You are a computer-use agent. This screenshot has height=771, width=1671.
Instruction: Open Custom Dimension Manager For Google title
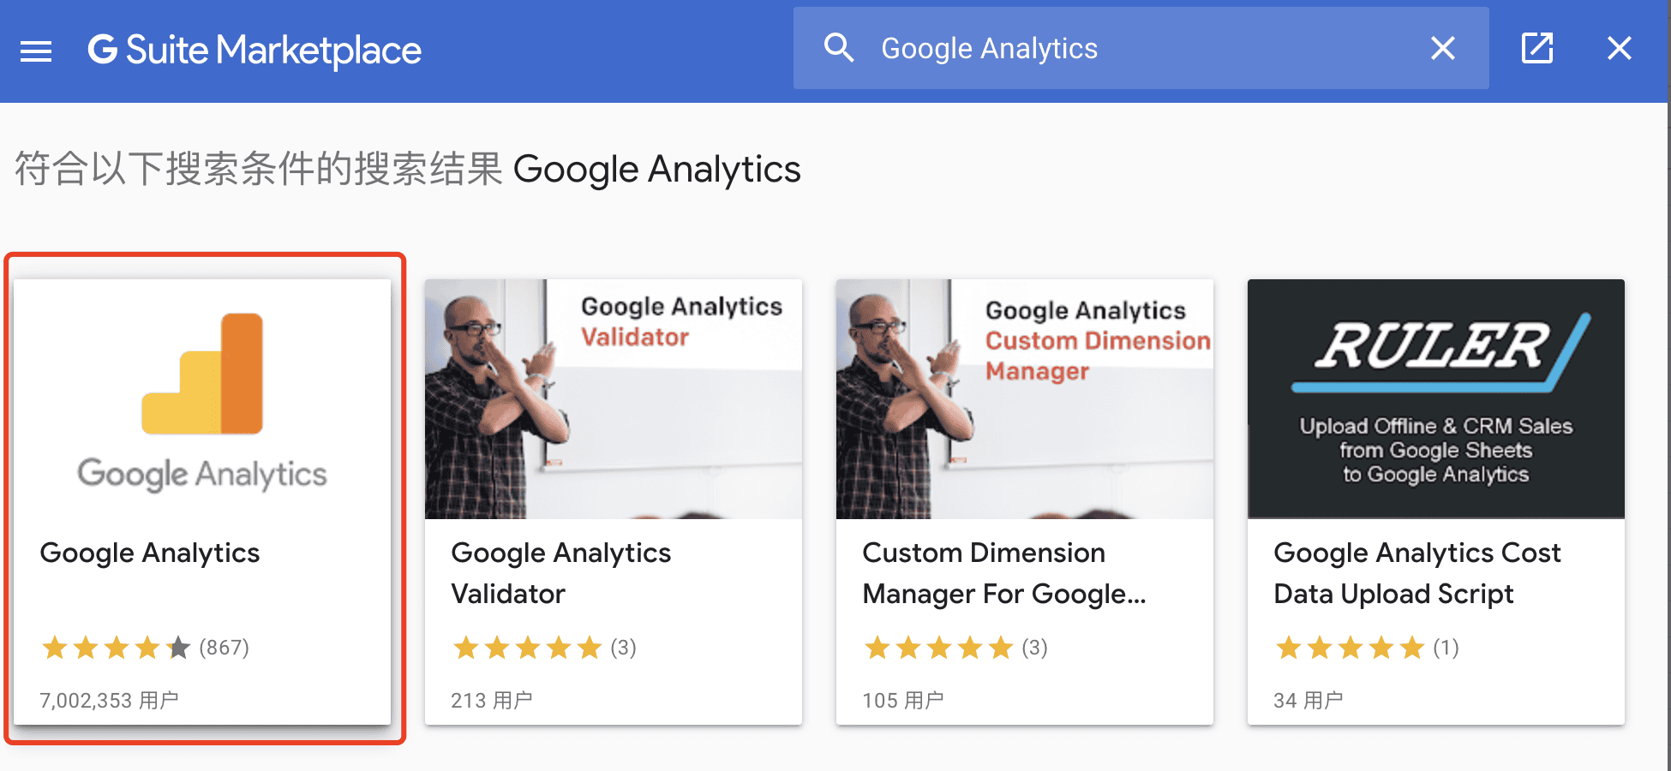(1003, 573)
